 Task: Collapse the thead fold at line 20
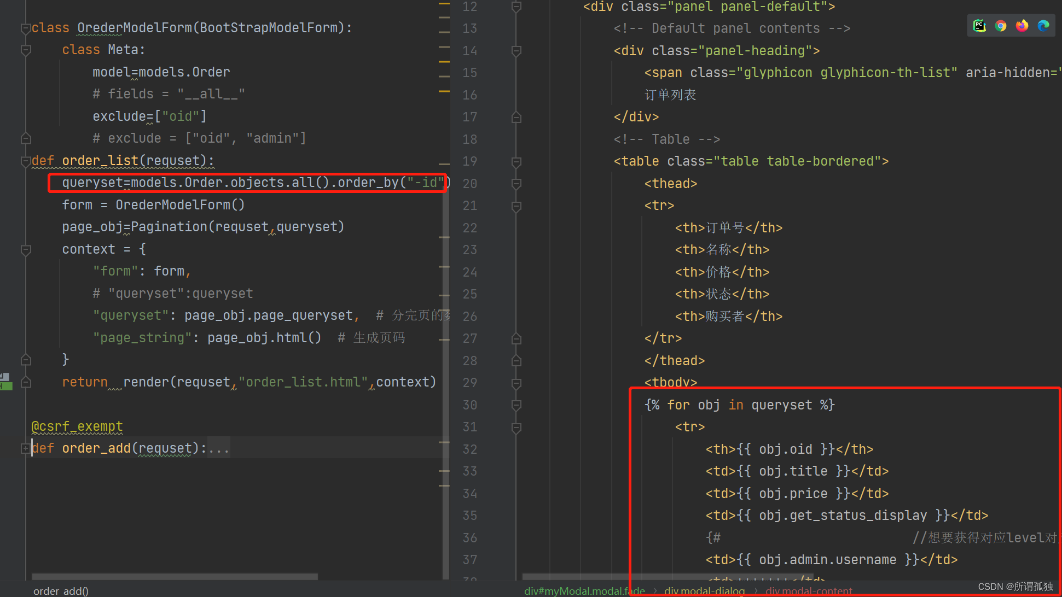(516, 184)
